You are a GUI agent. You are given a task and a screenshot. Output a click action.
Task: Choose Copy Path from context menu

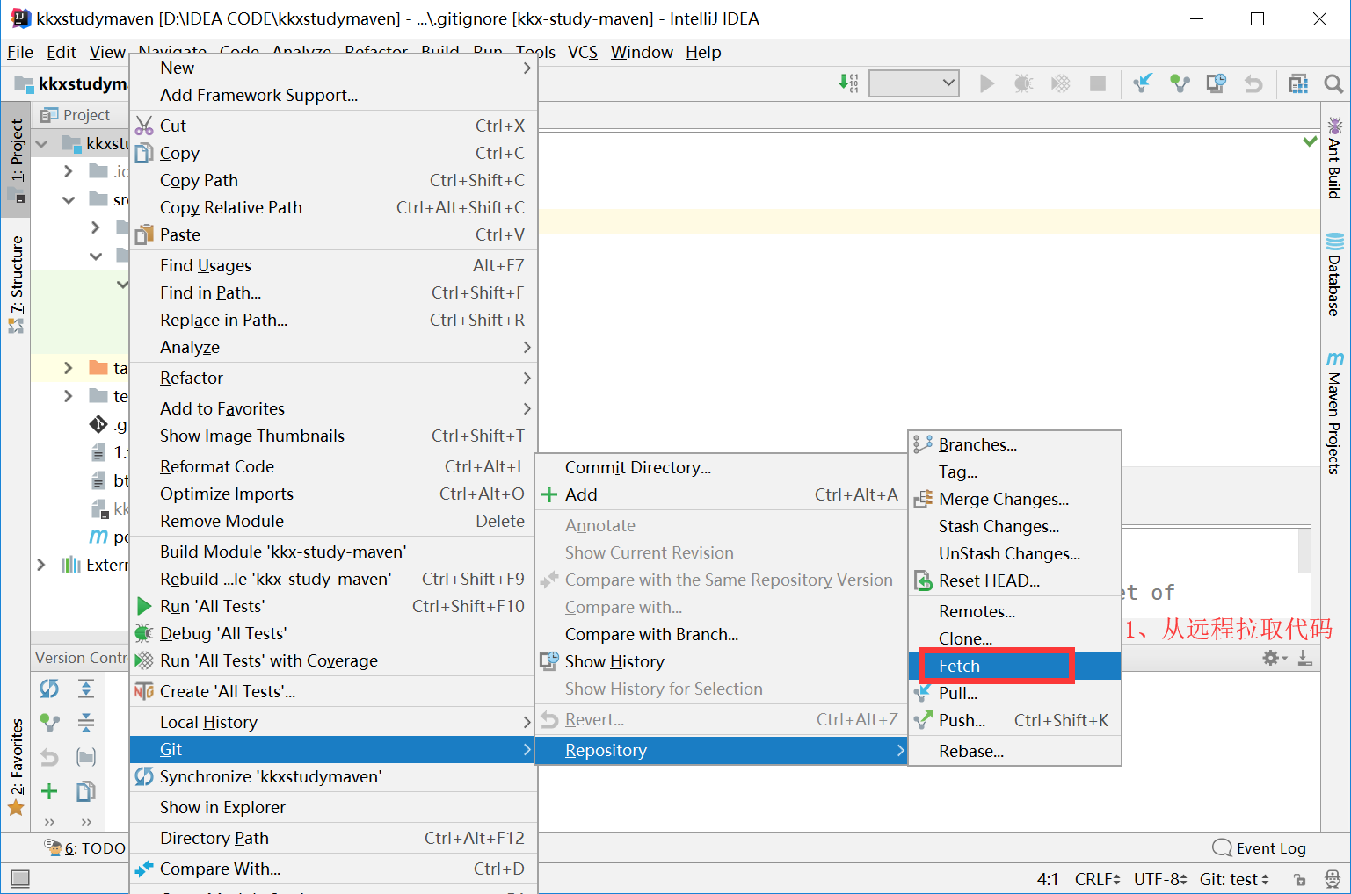point(333,180)
